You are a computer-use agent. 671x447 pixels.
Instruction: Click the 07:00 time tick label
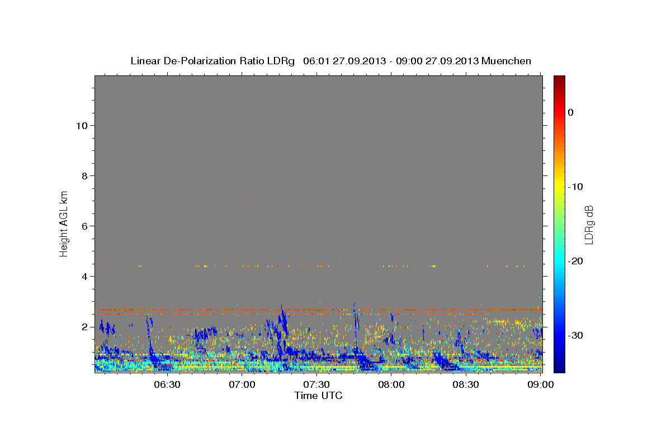[242, 385]
